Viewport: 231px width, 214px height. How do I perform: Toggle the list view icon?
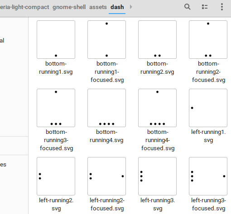(x=205, y=7)
